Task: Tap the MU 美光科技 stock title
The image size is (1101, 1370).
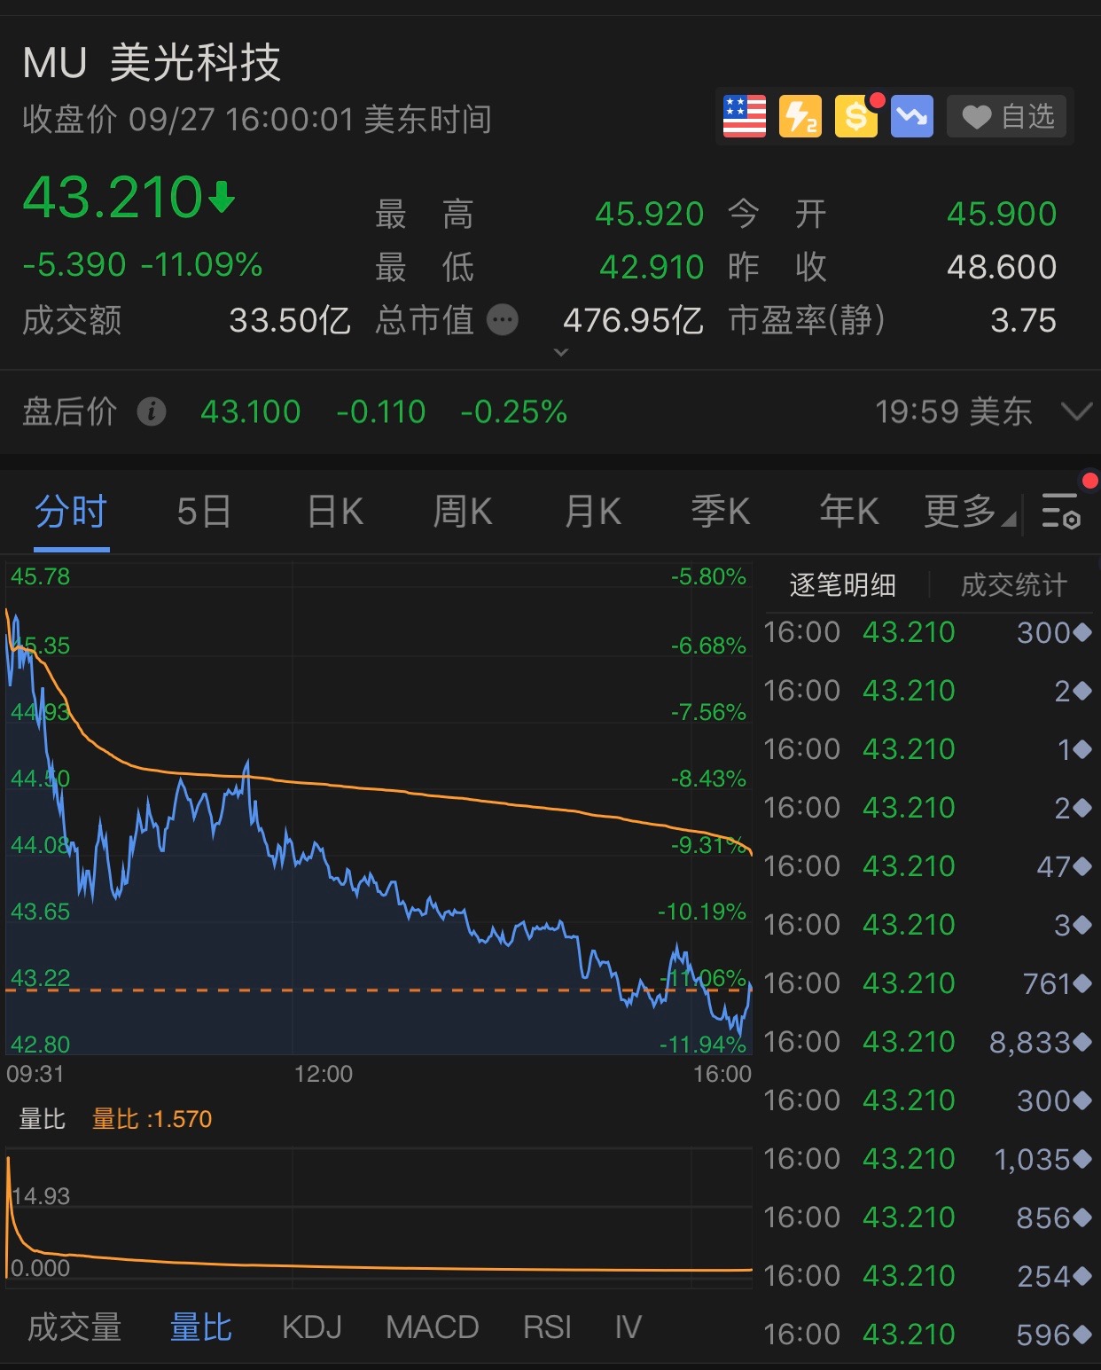Action: pyautogui.click(x=152, y=63)
